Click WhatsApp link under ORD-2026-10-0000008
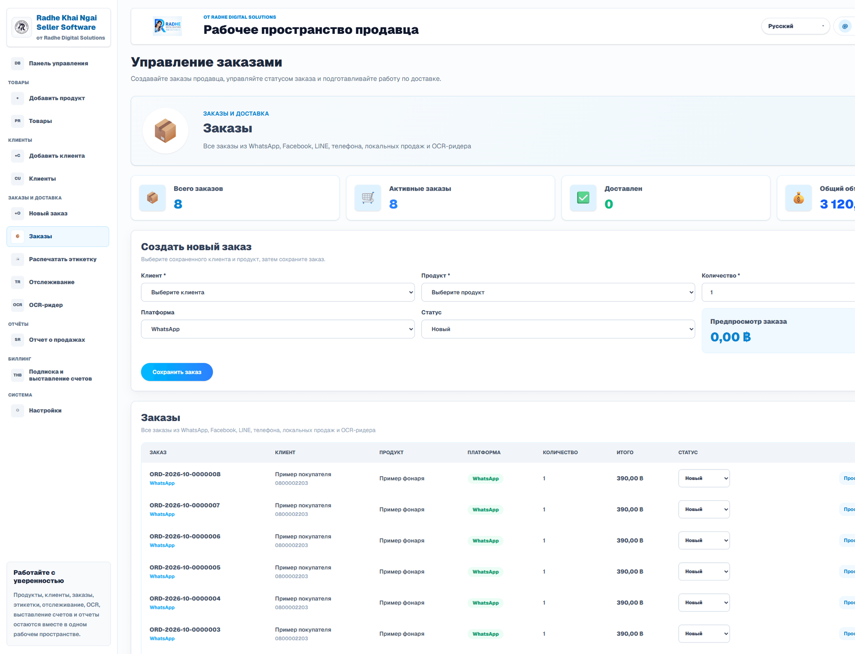Viewport: 855px width, 654px height. 162,483
